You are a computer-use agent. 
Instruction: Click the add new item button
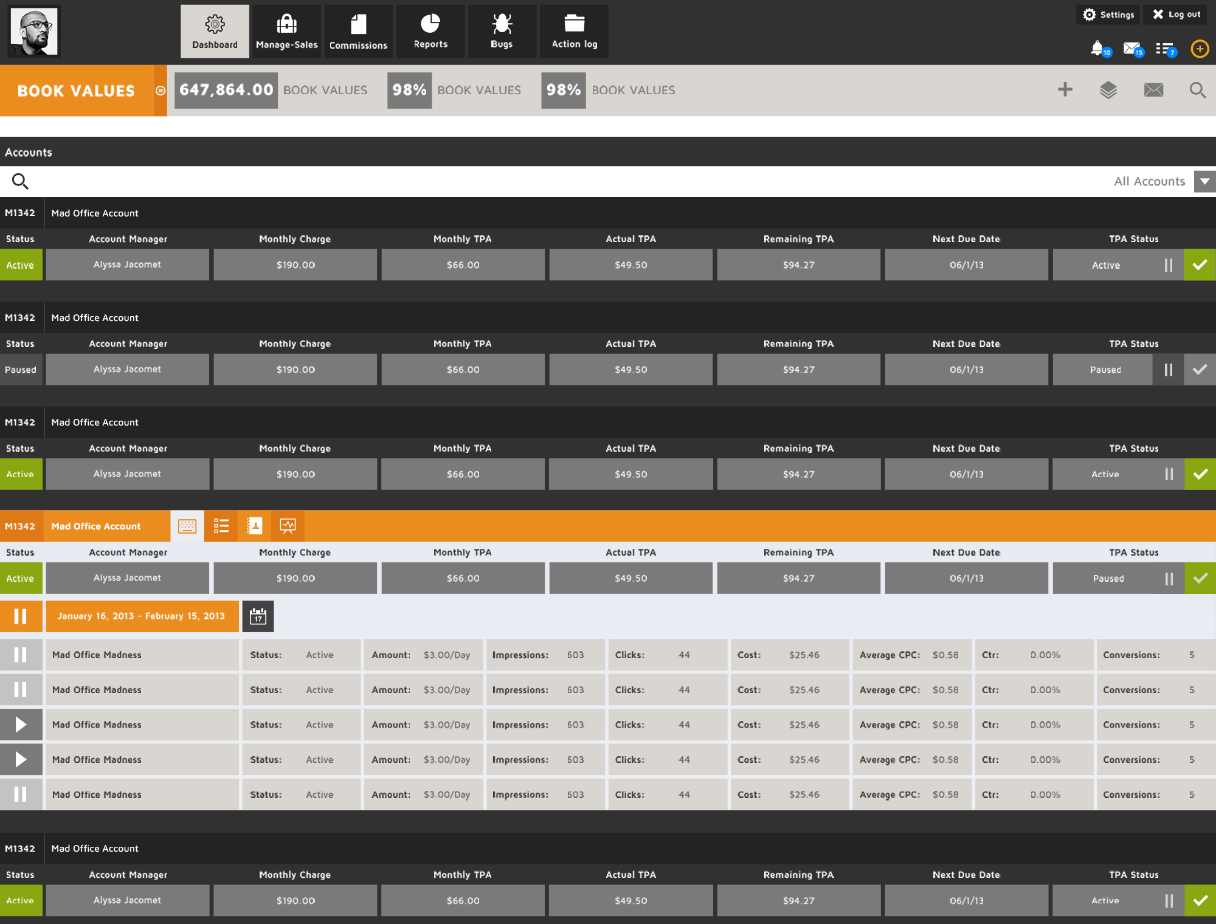coord(1065,88)
